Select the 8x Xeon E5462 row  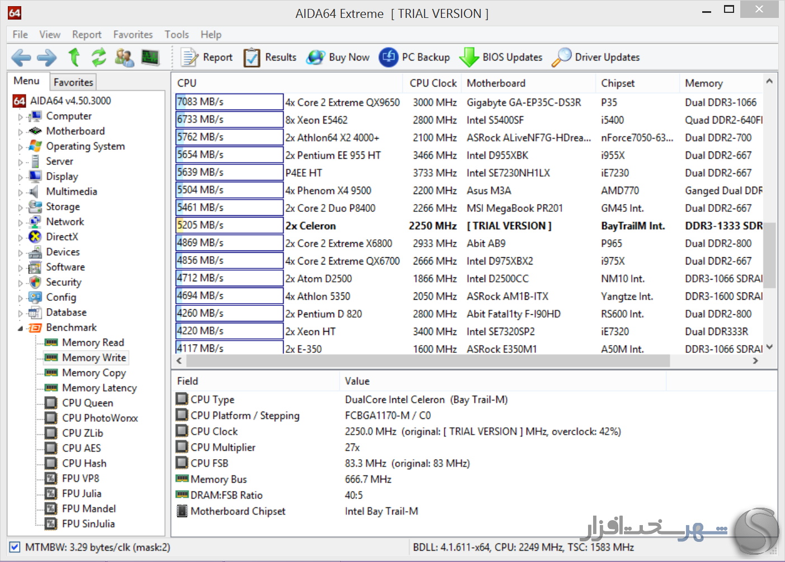coord(469,120)
